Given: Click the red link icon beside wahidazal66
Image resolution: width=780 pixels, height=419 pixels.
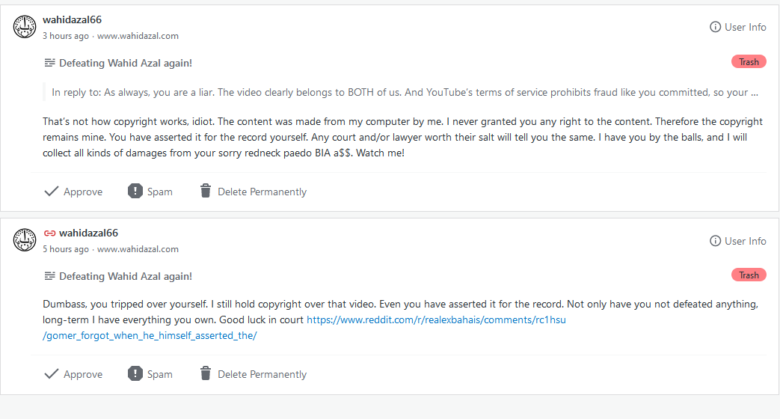Looking at the screenshot, I should coord(50,233).
